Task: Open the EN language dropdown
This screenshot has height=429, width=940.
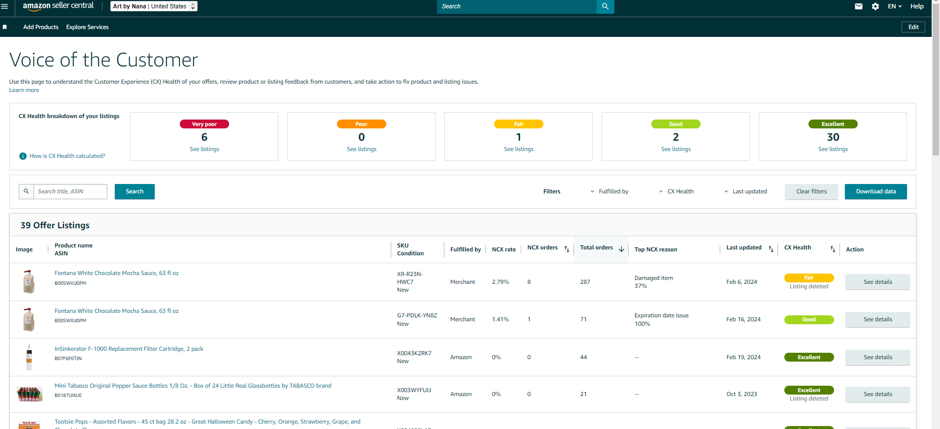Action: 895,6
